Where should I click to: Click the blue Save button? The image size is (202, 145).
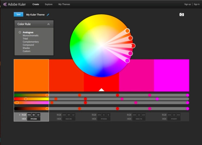coord(18,14)
